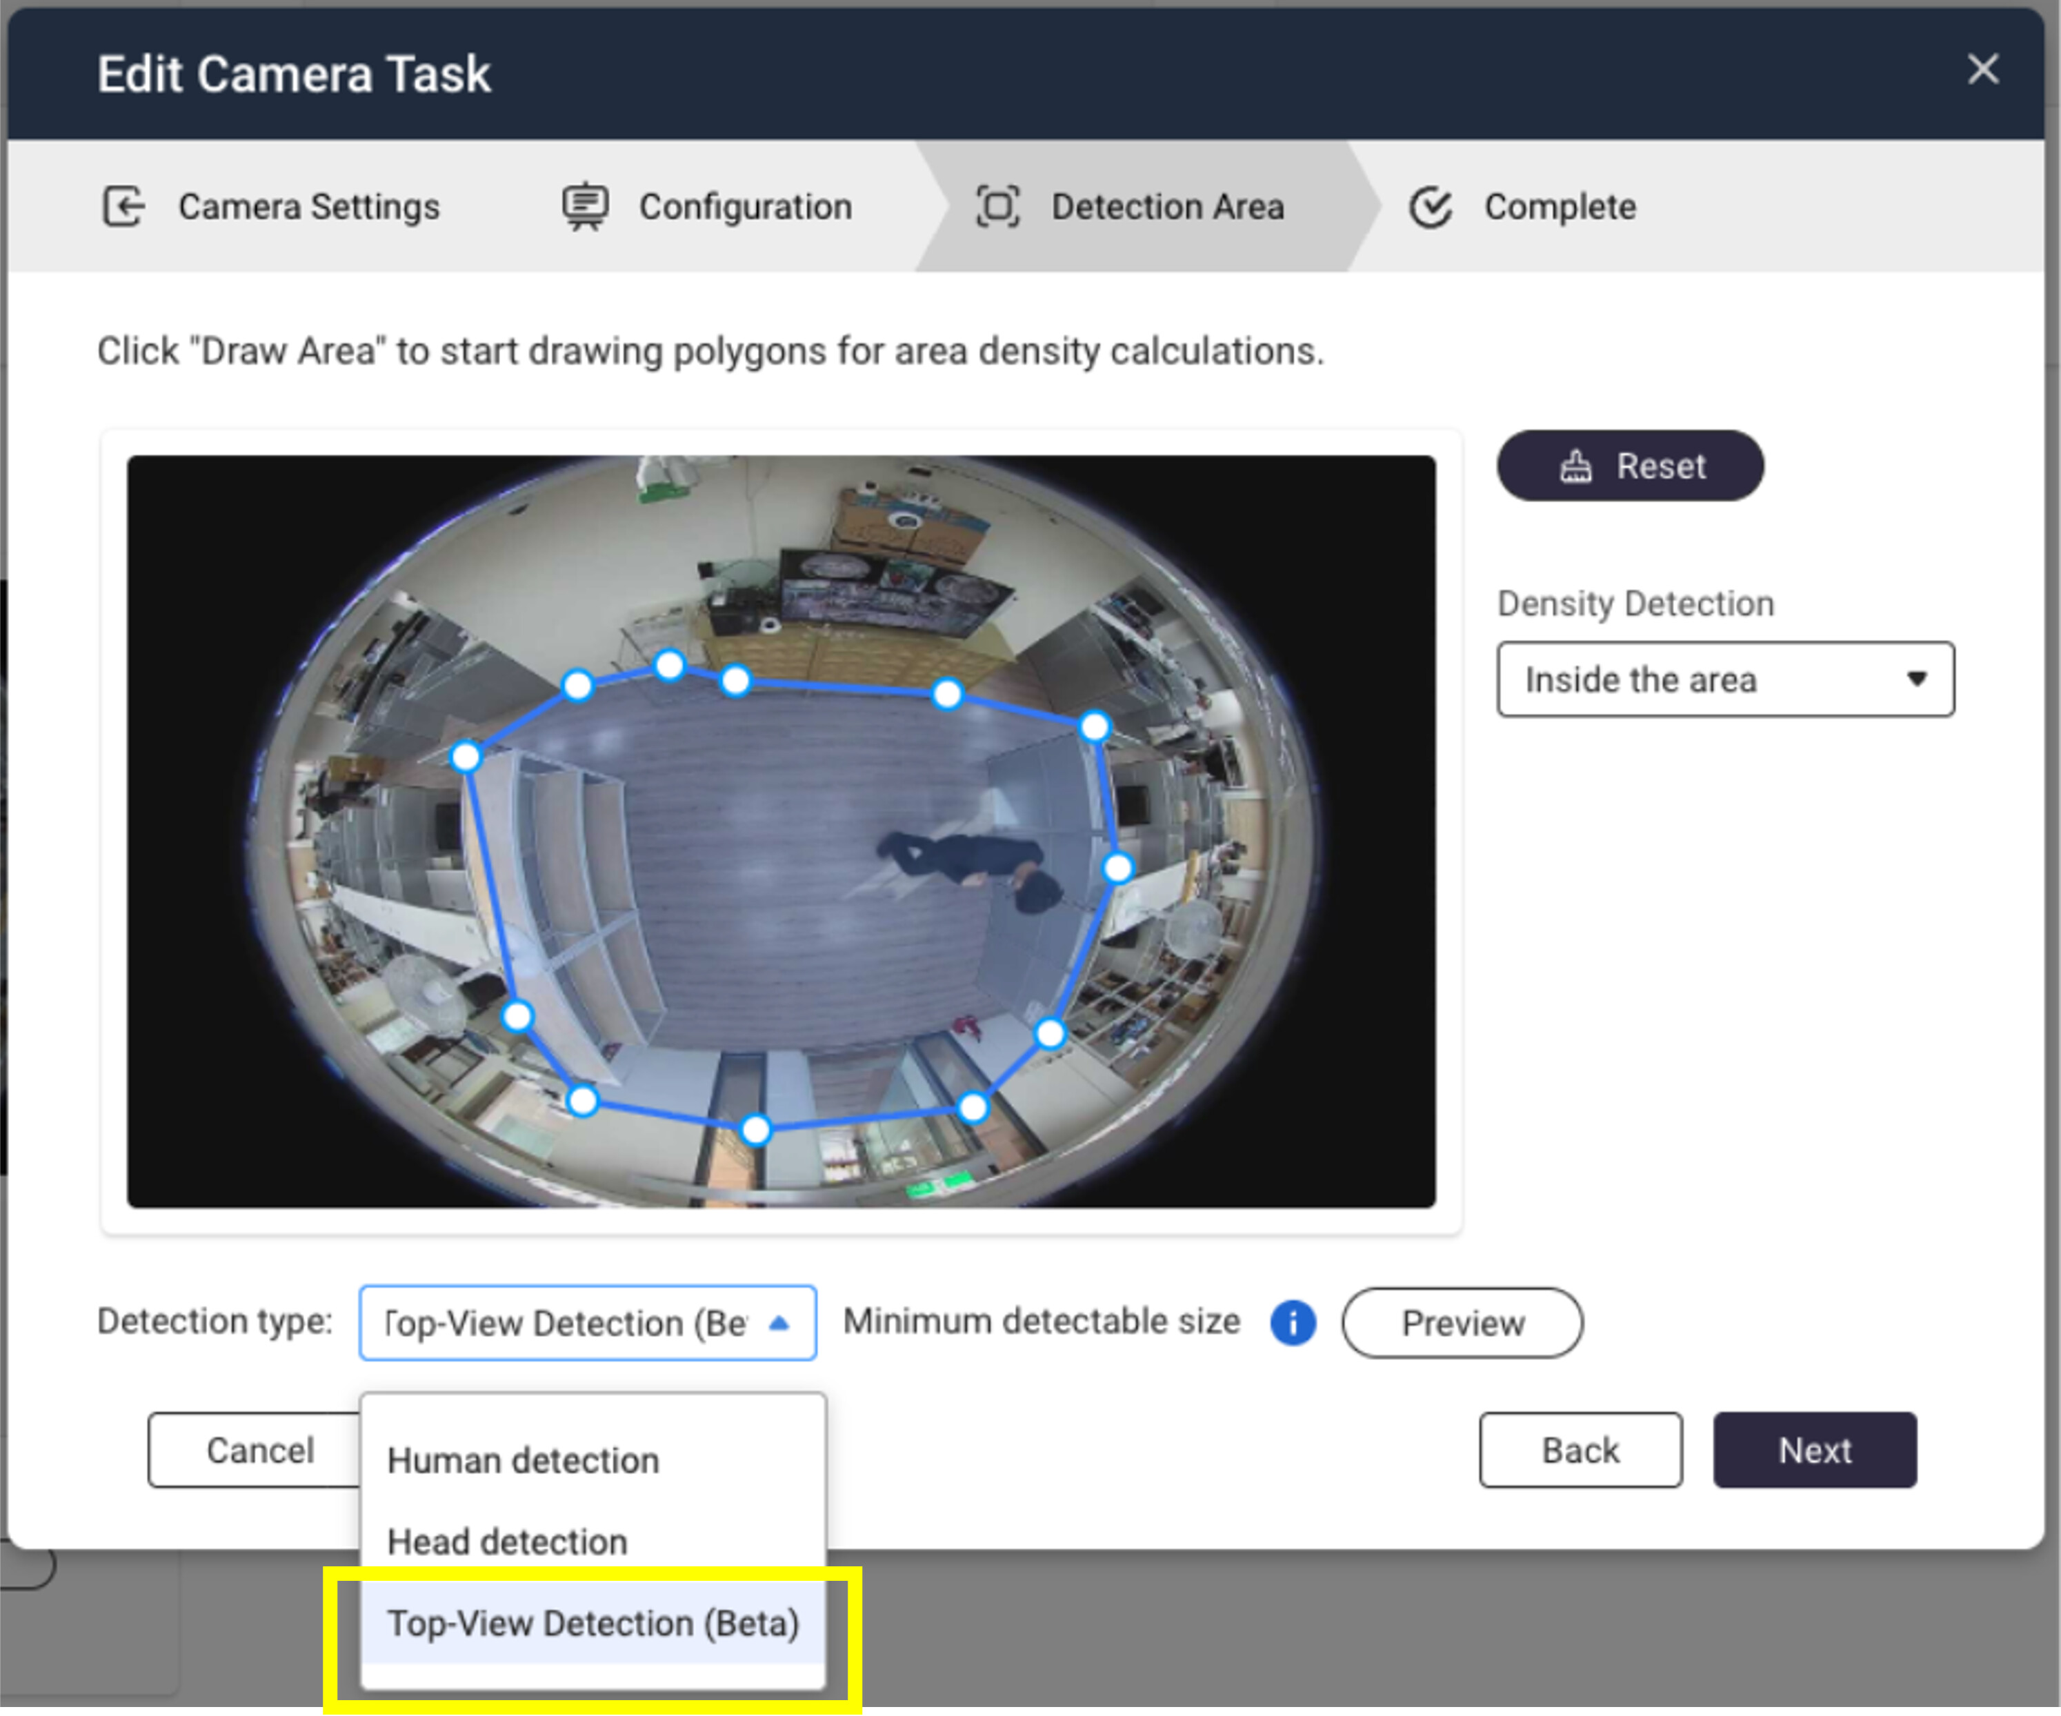
Task: Click the topmost polygon vertex handle
Action: pos(669,665)
